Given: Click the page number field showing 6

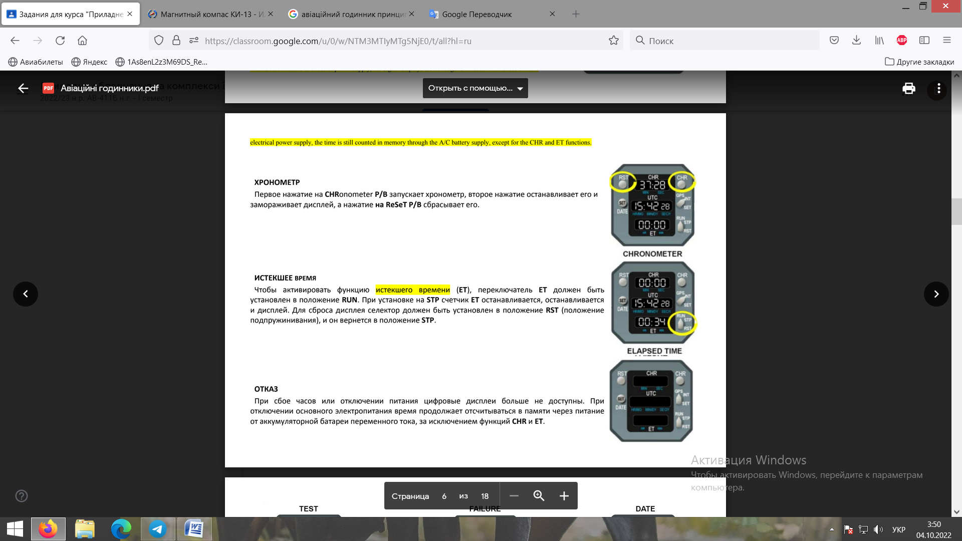Looking at the screenshot, I should (444, 496).
